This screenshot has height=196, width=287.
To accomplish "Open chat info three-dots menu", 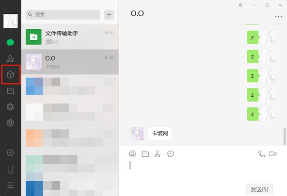I will (278, 17).
